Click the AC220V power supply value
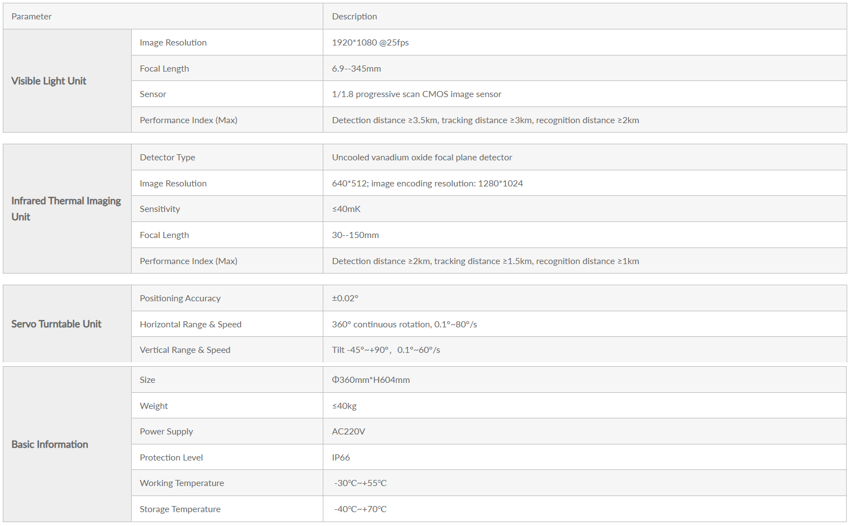The width and height of the screenshot is (850, 526). pyautogui.click(x=348, y=432)
